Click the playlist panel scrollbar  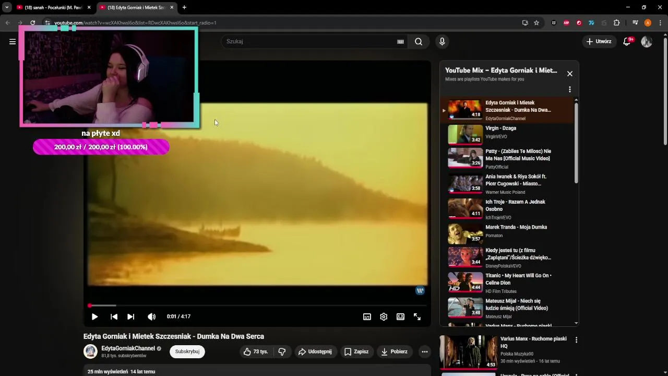[576, 142]
